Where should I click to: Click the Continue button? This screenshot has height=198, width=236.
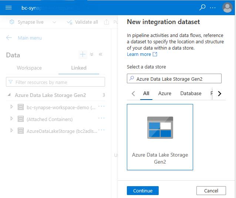tap(143, 191)
